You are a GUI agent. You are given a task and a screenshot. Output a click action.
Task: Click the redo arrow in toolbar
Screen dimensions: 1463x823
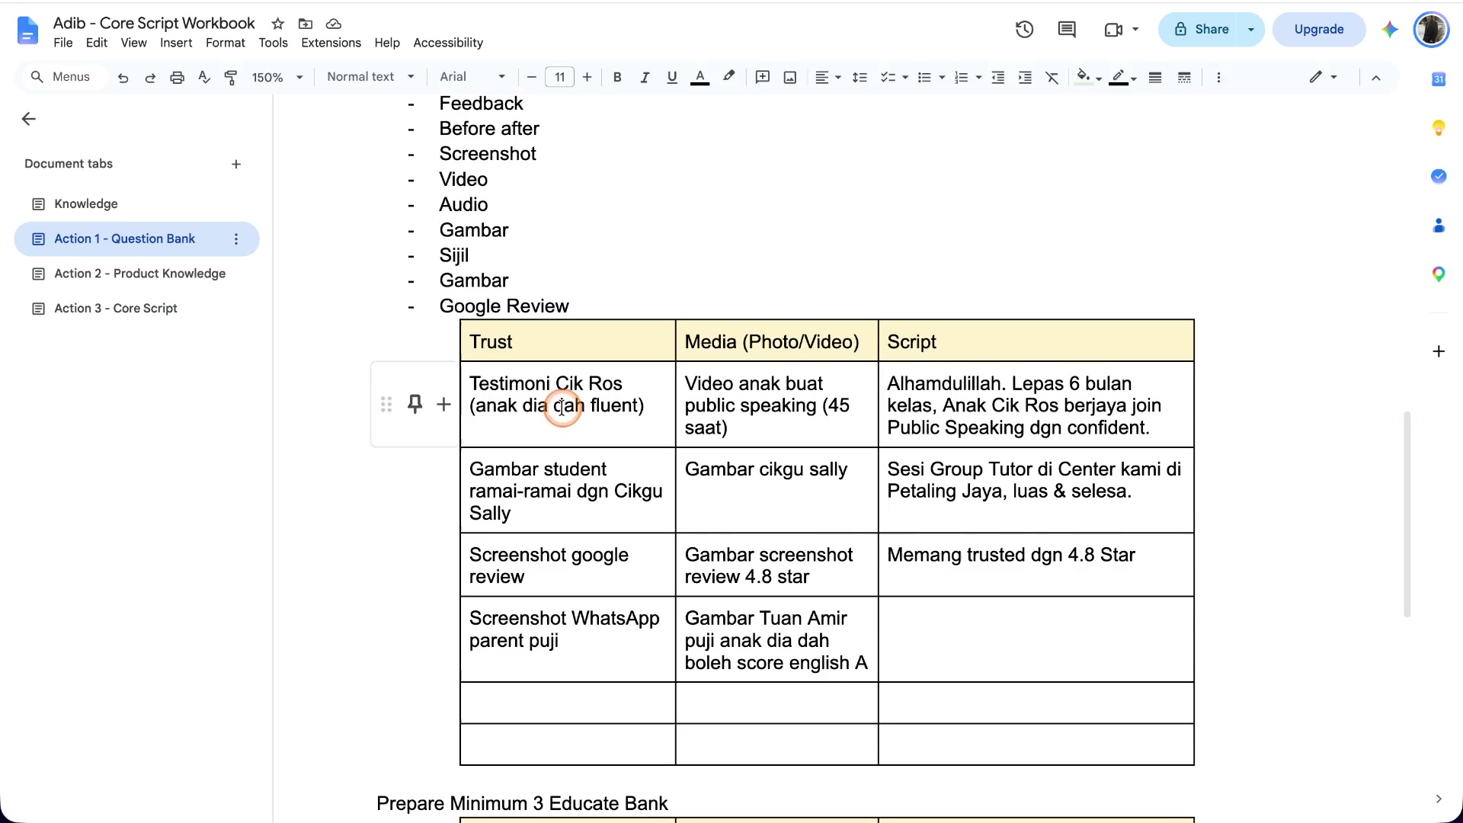point(150,78)
